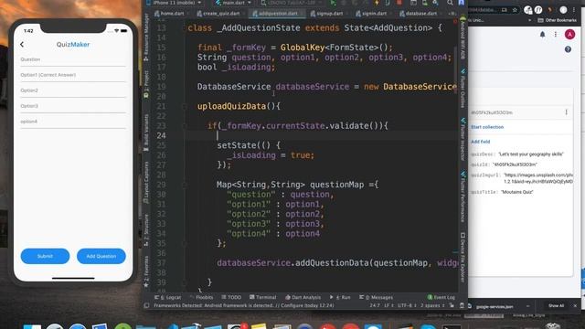585x329 pixels.
Task: Open the iPhone 11 device selector dropdown
Action: click(x=175, y=3)
